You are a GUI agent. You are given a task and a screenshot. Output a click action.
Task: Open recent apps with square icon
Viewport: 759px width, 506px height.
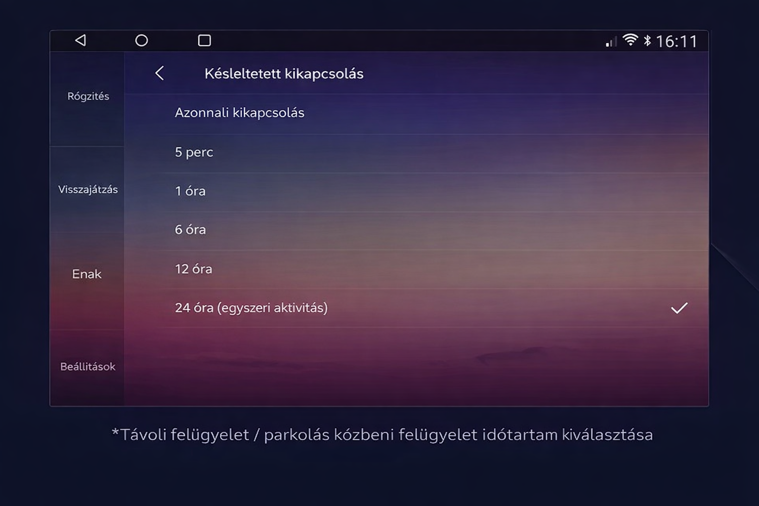204,41
